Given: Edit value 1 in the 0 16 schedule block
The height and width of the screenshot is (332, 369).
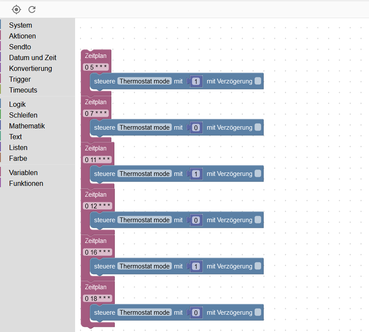Looking at the screenshot, I should pos(196,266).
